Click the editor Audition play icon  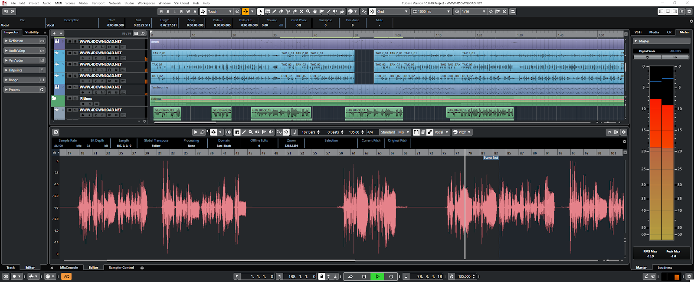(196, 132)
